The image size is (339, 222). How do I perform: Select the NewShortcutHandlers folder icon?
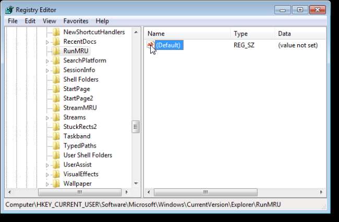coord(56,32)
